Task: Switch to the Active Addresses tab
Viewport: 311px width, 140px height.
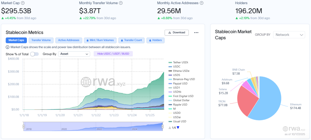Action: [69, 40]
